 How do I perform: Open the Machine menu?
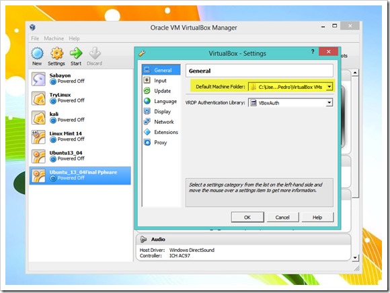54,38
